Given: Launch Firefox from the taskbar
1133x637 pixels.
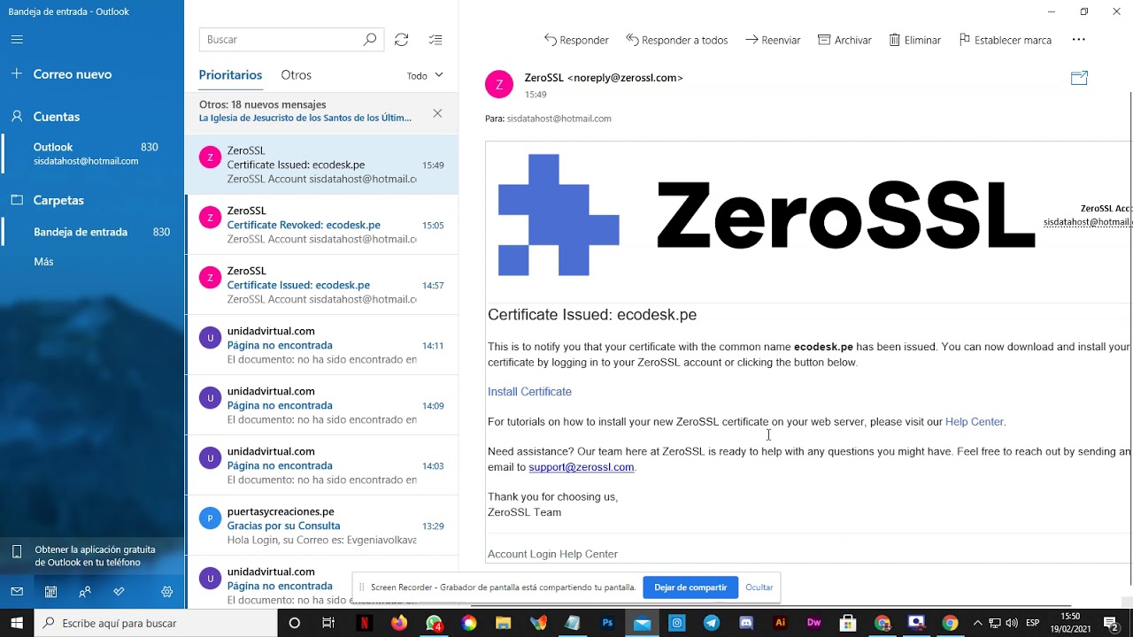Looking at the screenshot, I should click(x=399, y=623).
